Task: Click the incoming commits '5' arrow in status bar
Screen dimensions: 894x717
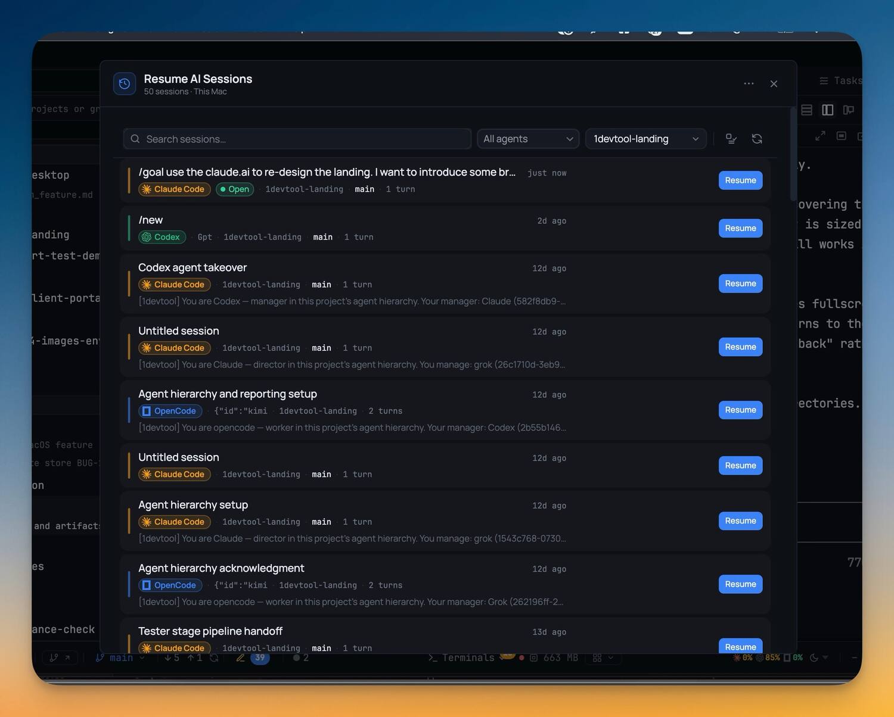Action: click(172, 658)
